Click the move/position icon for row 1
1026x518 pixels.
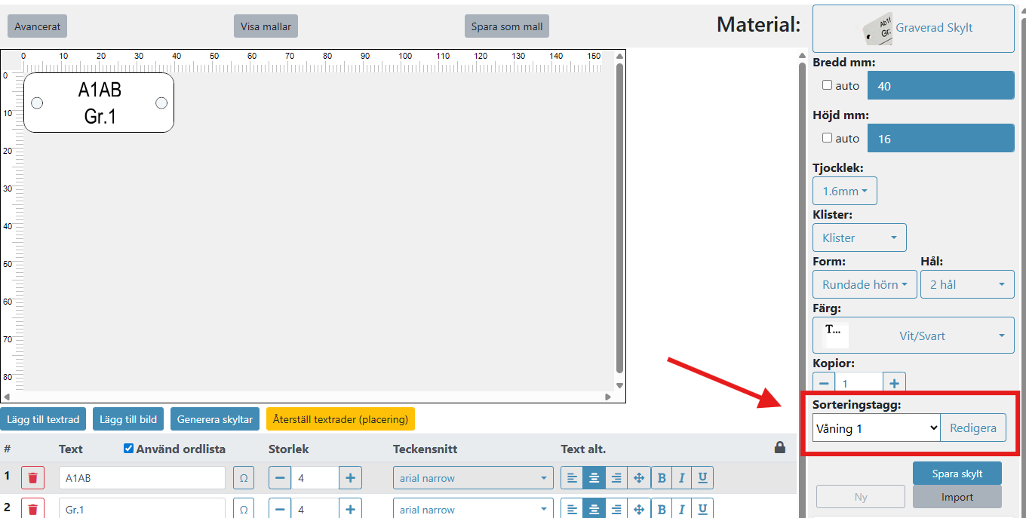click(x=638, y=478)
